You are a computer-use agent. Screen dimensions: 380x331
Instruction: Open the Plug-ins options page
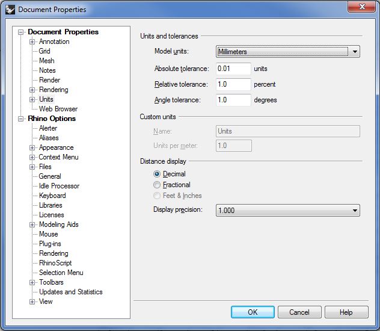[50, 244]
